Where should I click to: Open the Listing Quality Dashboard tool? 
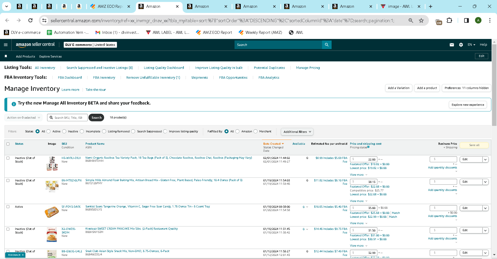(164, 68)
